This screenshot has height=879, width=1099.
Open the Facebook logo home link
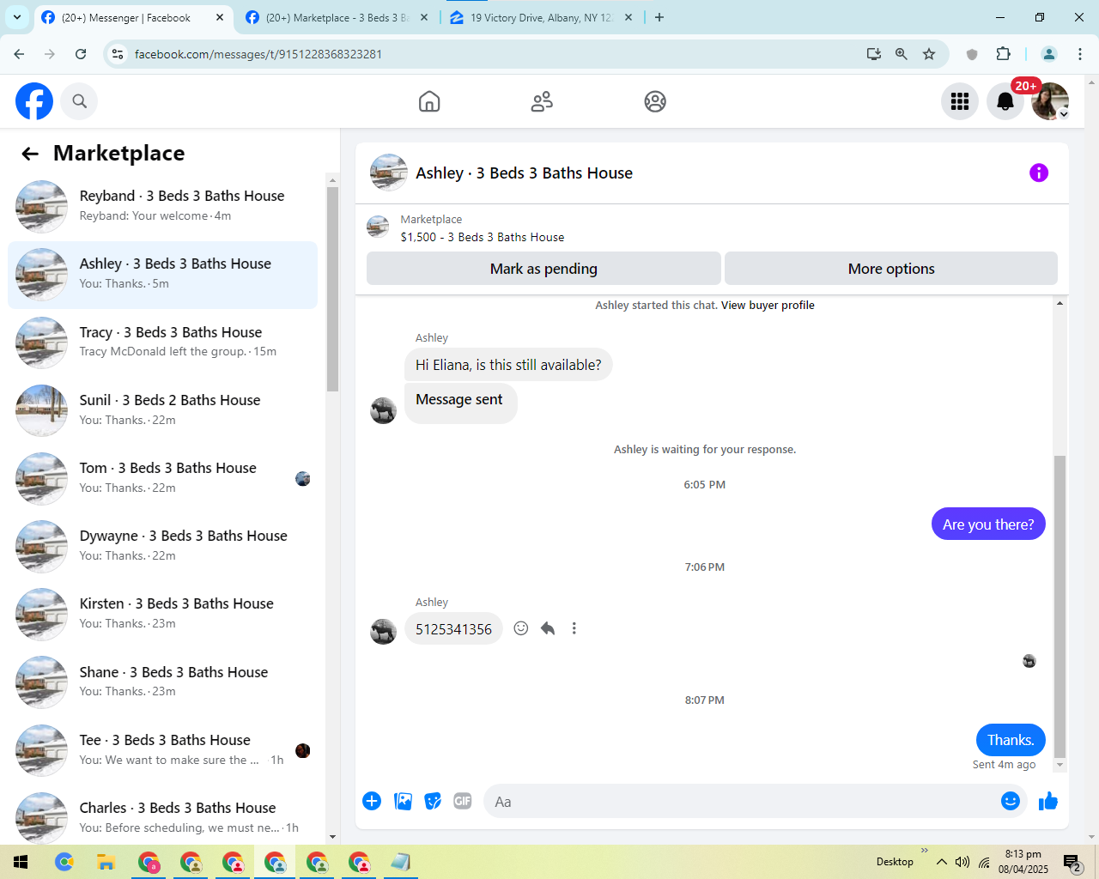(34, 101)
